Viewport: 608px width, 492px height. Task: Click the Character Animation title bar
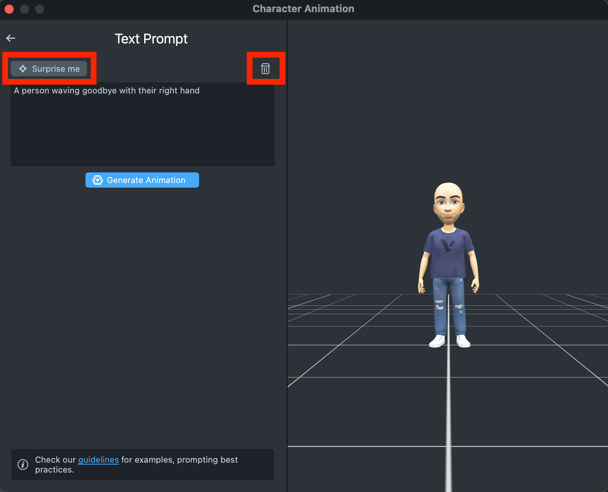click(x=303, y=9)
